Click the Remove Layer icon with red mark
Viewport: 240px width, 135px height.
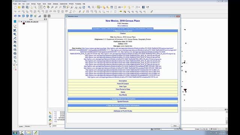pos(15,69)
